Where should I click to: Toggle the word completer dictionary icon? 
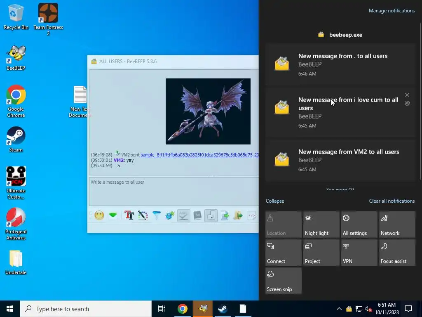[197, 215]
